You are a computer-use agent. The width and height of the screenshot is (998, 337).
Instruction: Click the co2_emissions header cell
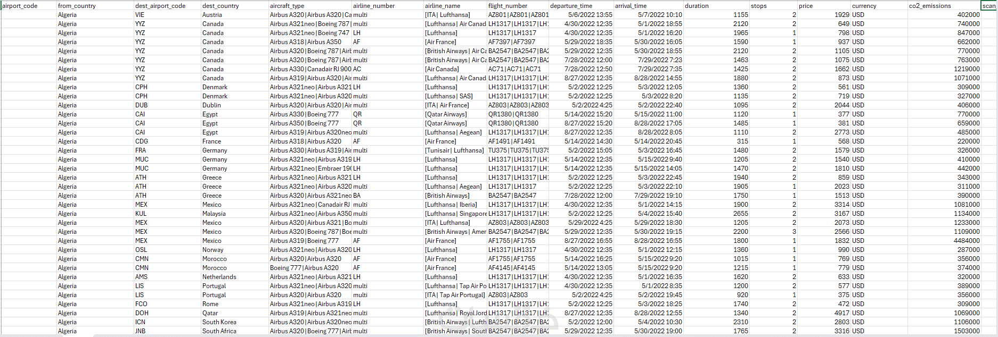944,6
